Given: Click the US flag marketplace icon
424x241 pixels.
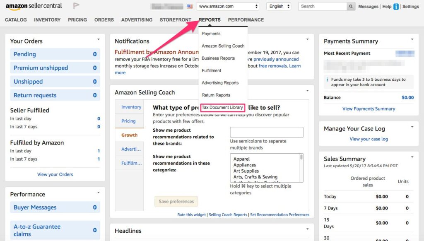Looking at the screenshot, I should [190, 6].
